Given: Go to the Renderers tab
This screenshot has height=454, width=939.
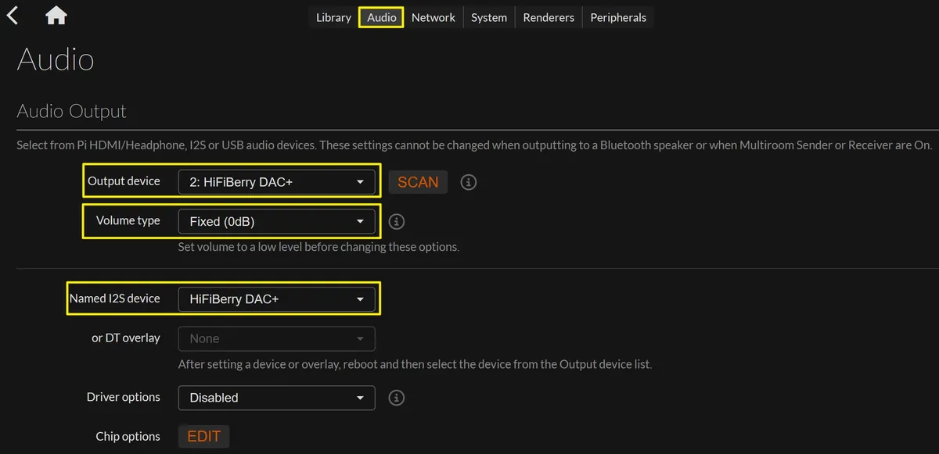Looking at the screenshot, I should coord(549,17).
